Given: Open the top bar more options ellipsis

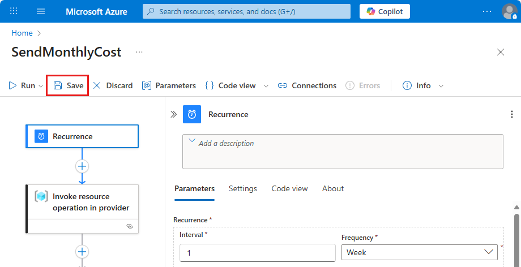Looking at the screenshot, I should click(x=487, y=12).
